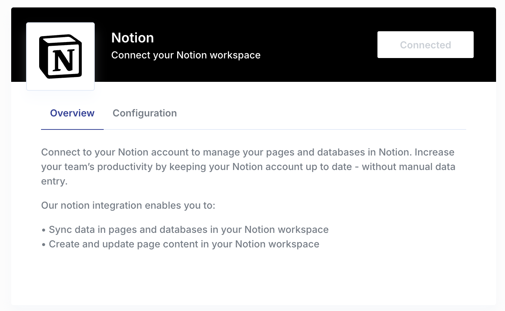This screenshot has height=311, width=505.
Task: Click the 'Create and update page content' bullet
Action: (x=180, y=244)
